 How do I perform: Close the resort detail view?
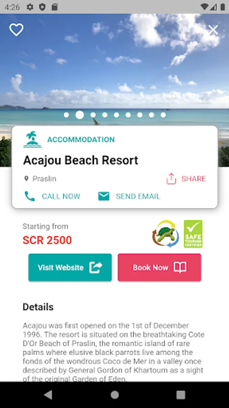pos(214,30)
